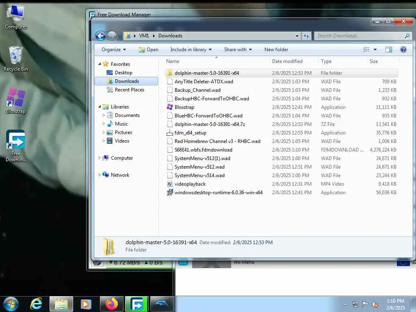Open view options dropdown arrow
This screenshot has height=312, width=416.
click(x=375, y=50)
